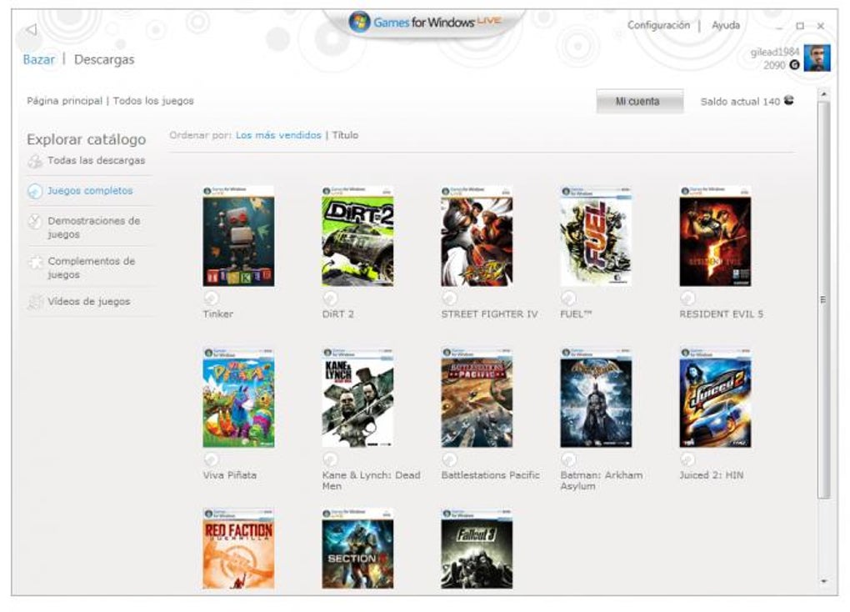The height and width of the screenshot is (612, 850).
Task: Open the Juiced 2 game cover
Action: tap(716, 399)
